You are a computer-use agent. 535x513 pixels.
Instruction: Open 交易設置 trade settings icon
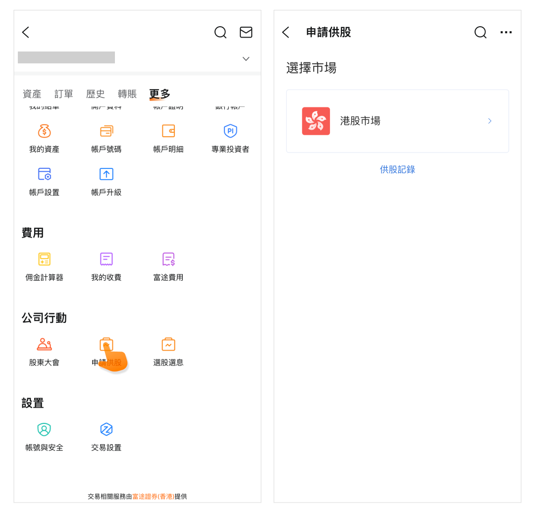click(x=107, y=429)
